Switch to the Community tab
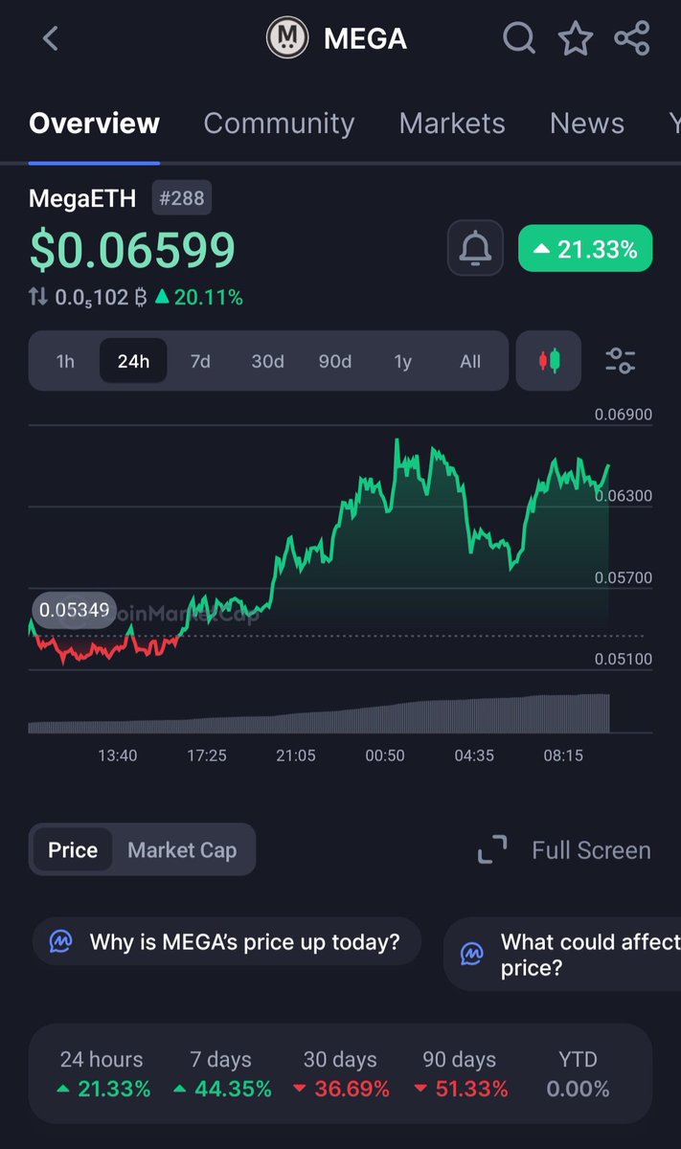 [279, 124]
